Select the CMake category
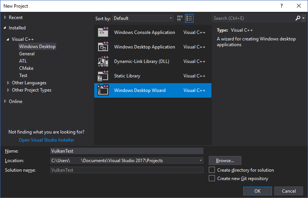The height and width of the screenshot is (198, 308). [26, 68]
